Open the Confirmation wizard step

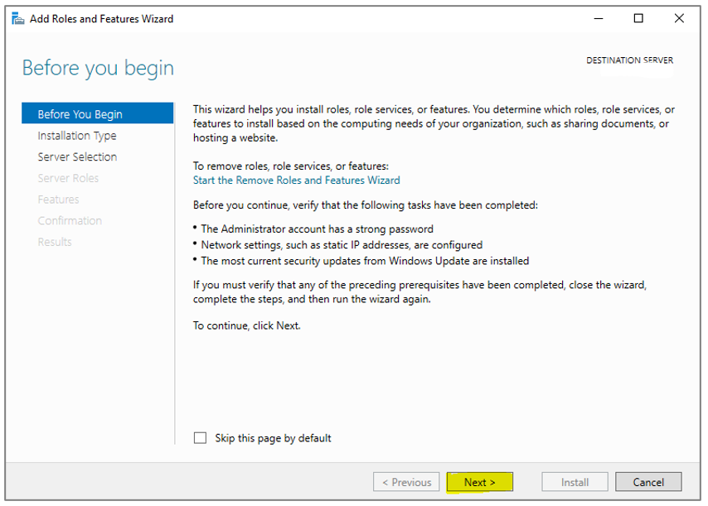coord(70,220)
